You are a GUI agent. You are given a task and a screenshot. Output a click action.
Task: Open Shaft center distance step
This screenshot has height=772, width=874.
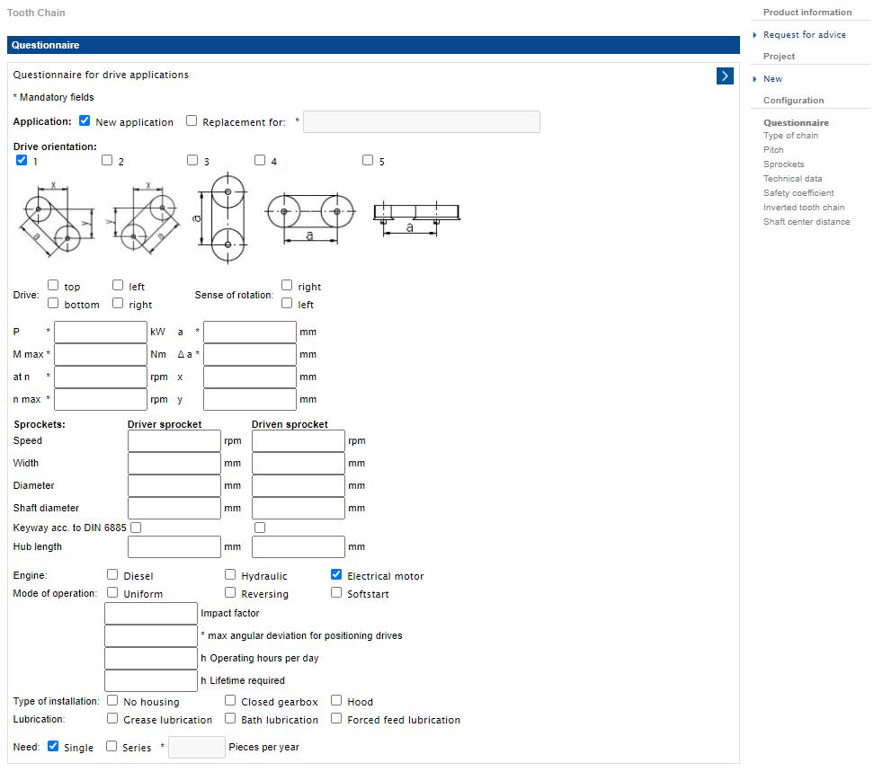click(807, 222)
